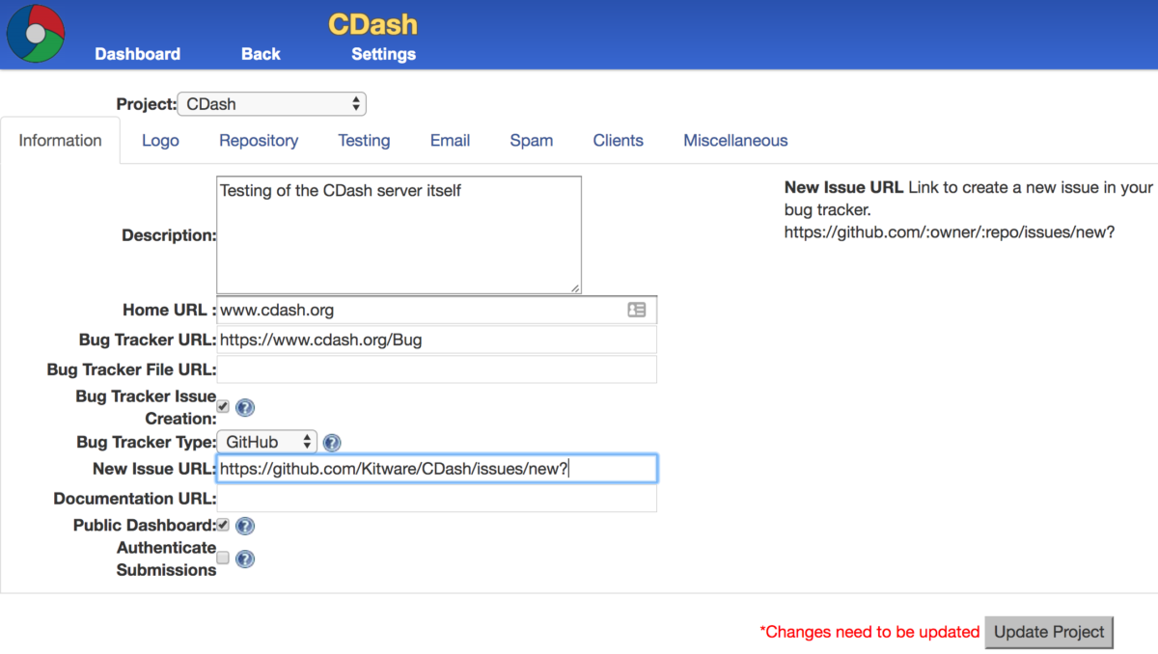Image resolution: width=1158 pixels, height=654 pixels.
Task: Open the Project selection dropdown
Action: coord(271,103)
